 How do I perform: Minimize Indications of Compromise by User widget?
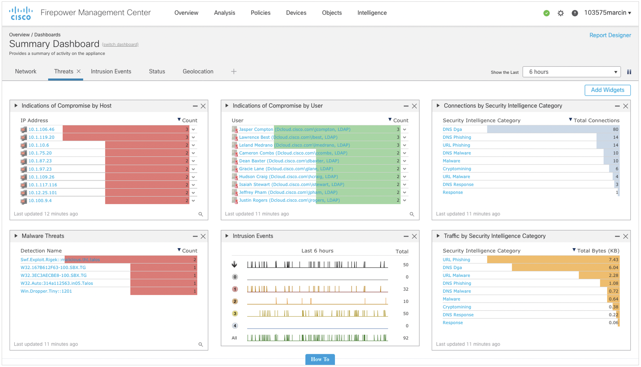click(x=406, y=106)
